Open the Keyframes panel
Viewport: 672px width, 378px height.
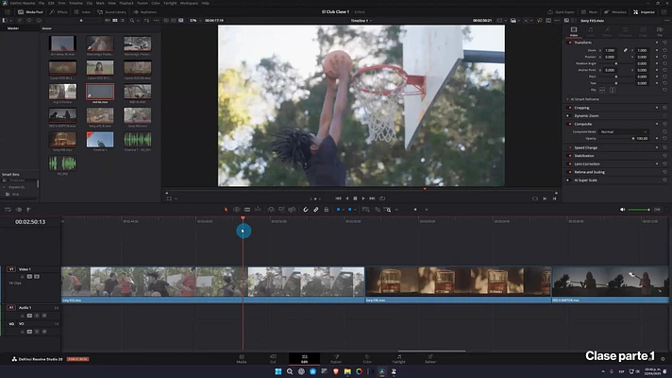144,12
